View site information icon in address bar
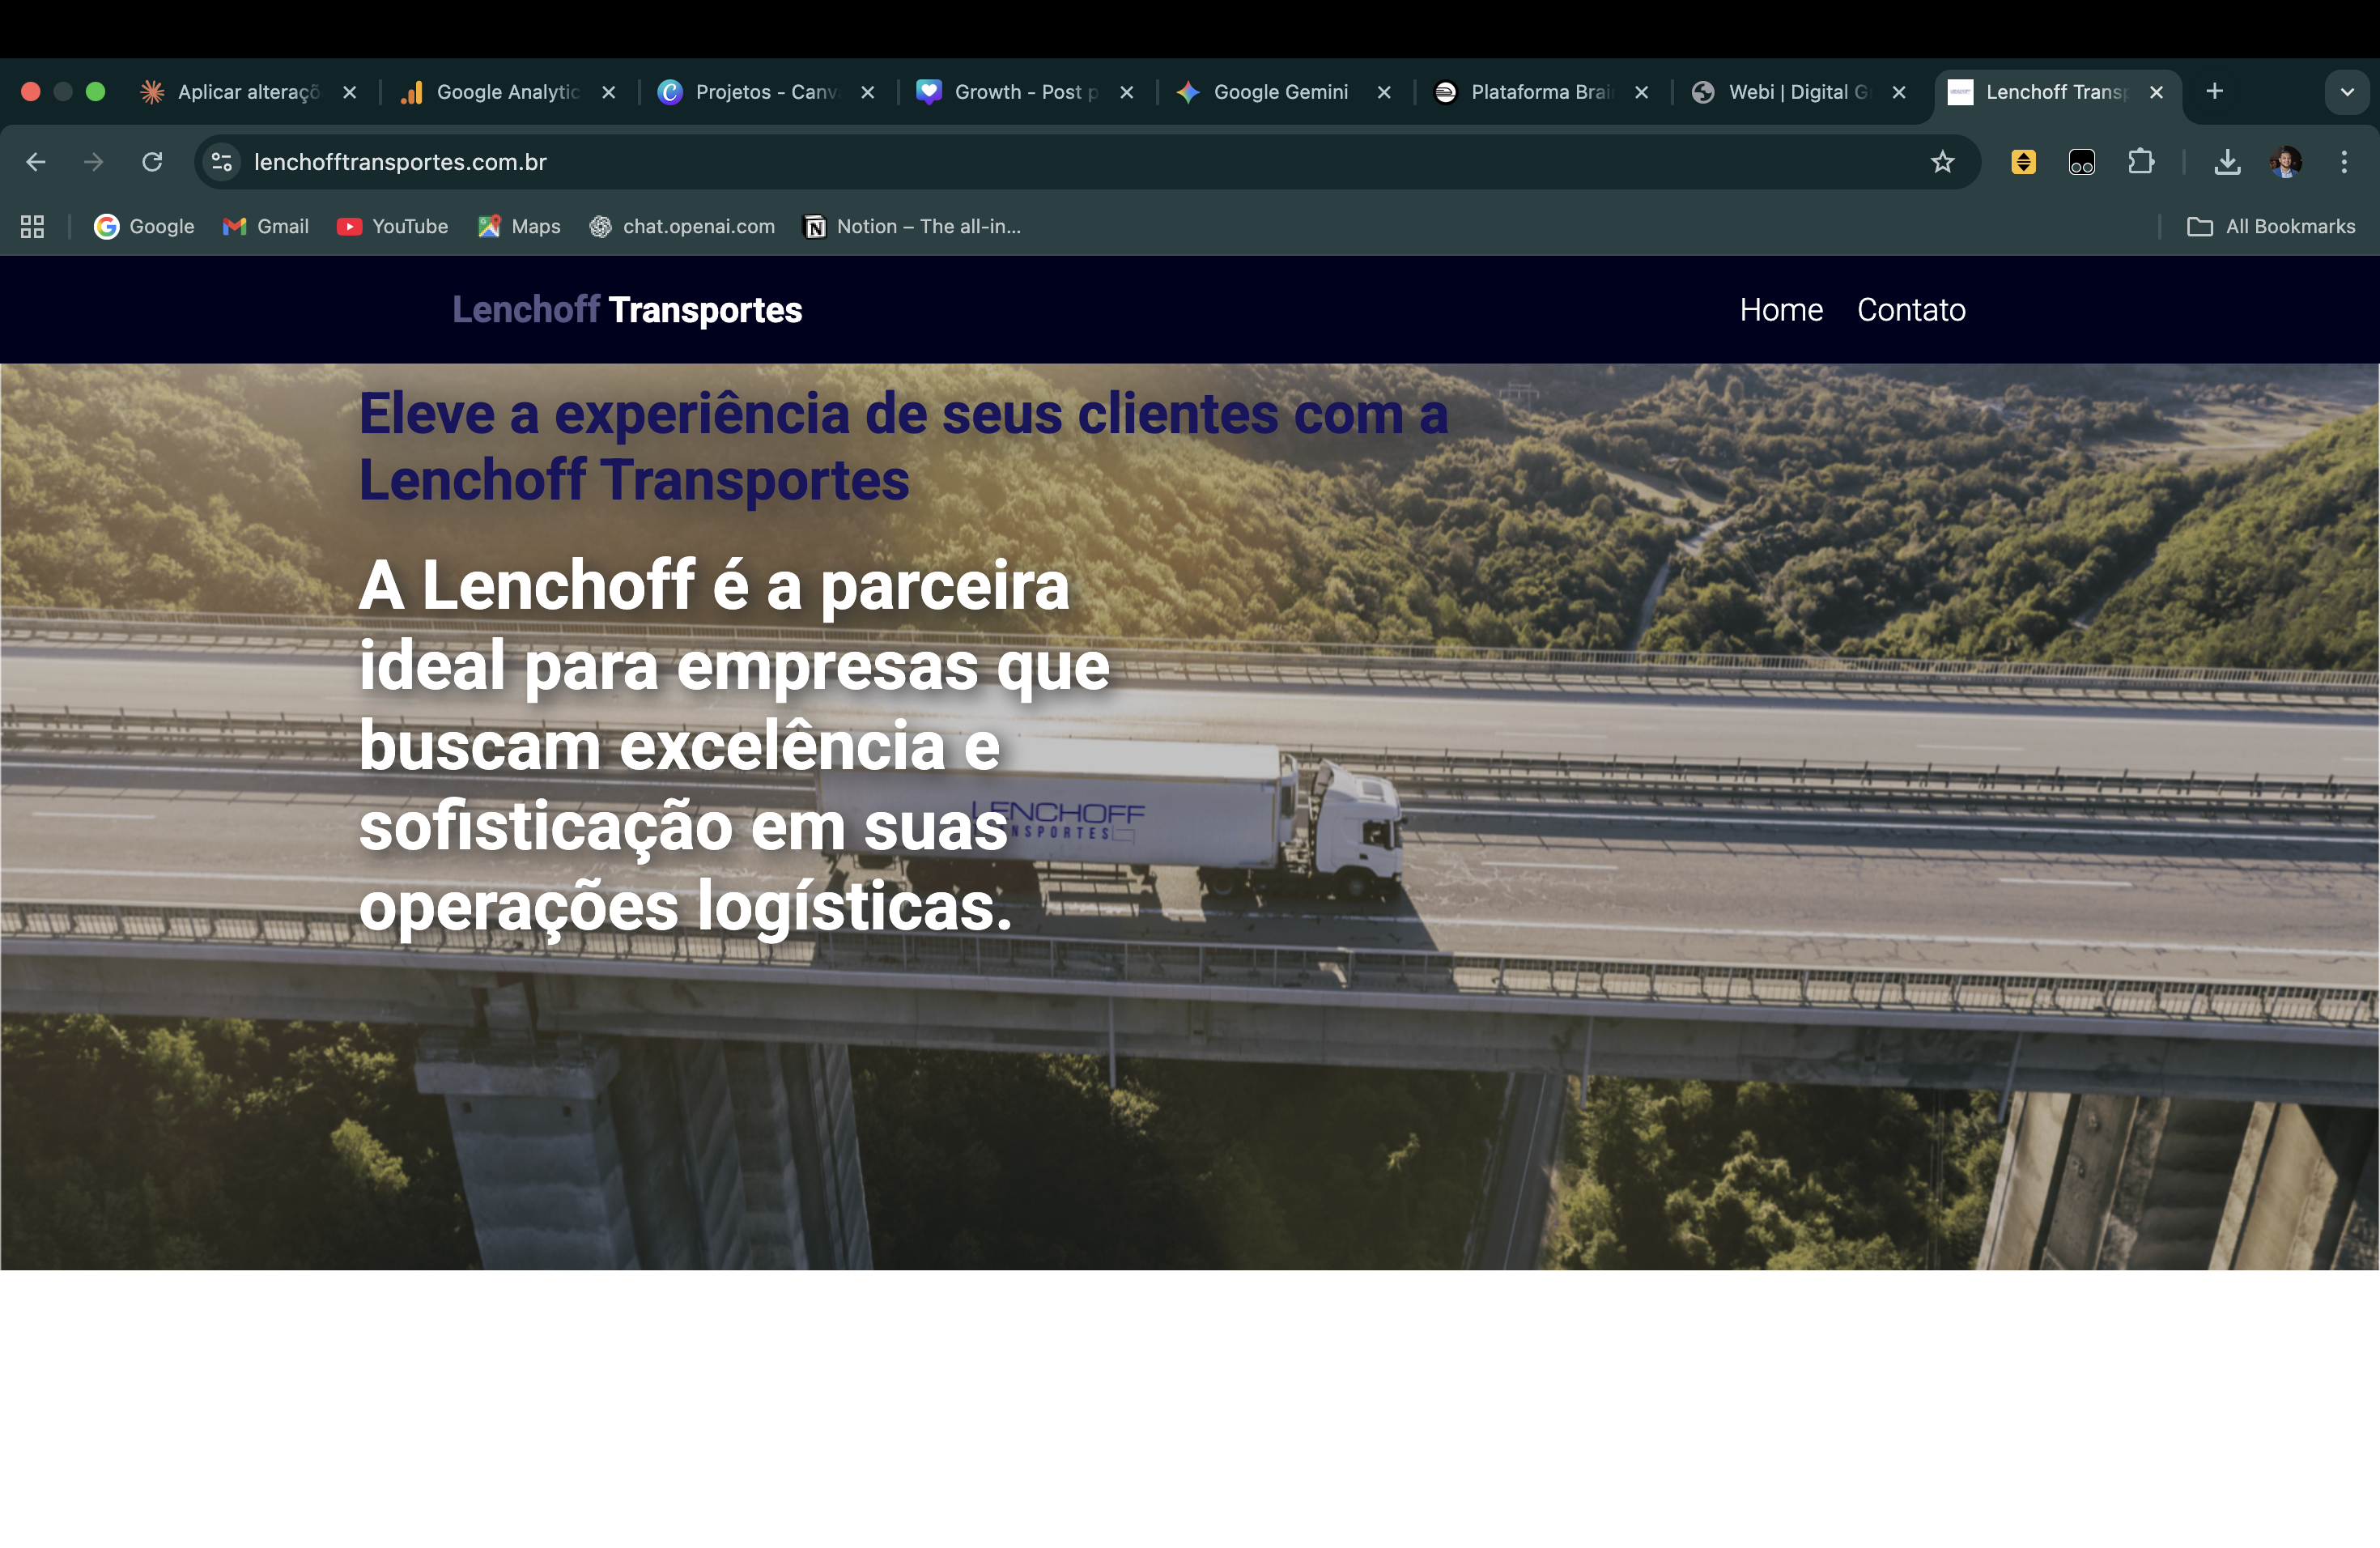 click(222, 162)
